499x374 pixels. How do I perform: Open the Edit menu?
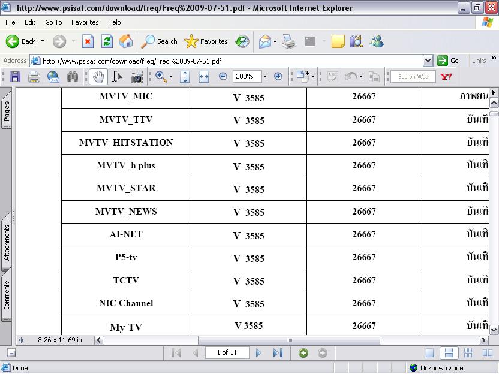[x=30, y=22]
